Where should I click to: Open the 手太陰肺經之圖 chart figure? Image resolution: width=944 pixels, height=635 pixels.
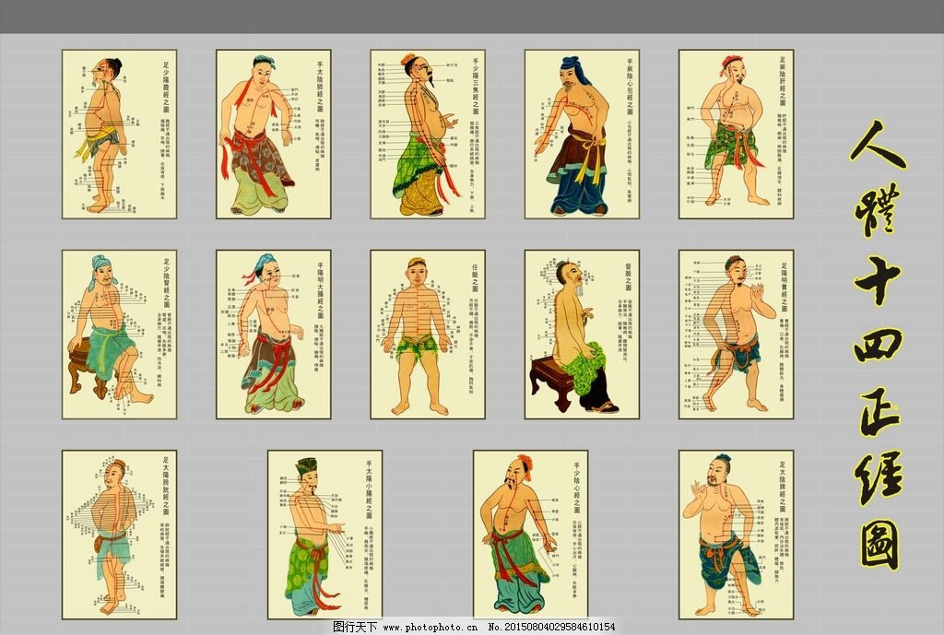point(273,135)
